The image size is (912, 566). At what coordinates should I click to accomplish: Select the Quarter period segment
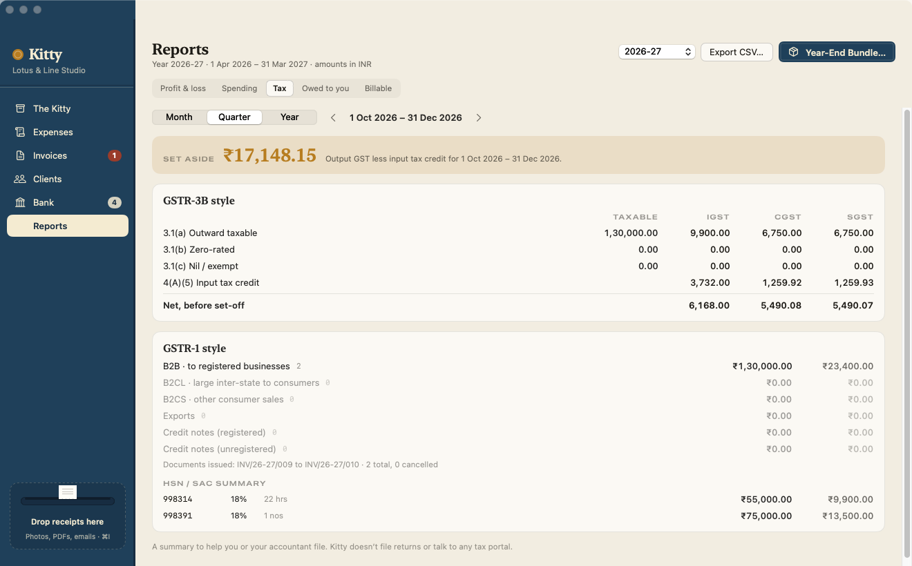tap(234, 117)
